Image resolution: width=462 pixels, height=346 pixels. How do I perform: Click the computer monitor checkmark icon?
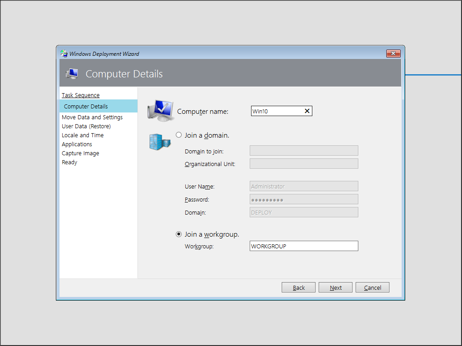coord(160,111)
